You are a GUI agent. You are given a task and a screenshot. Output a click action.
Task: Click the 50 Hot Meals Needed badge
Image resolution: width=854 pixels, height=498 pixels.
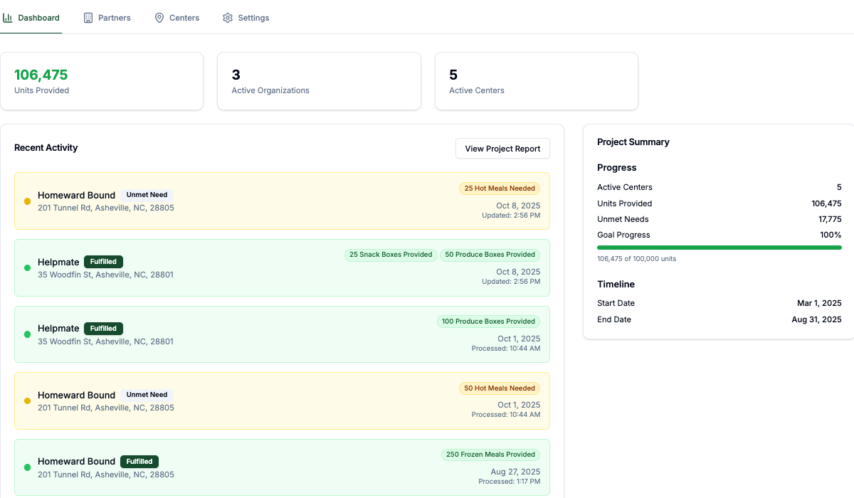(x=500, y=388)
